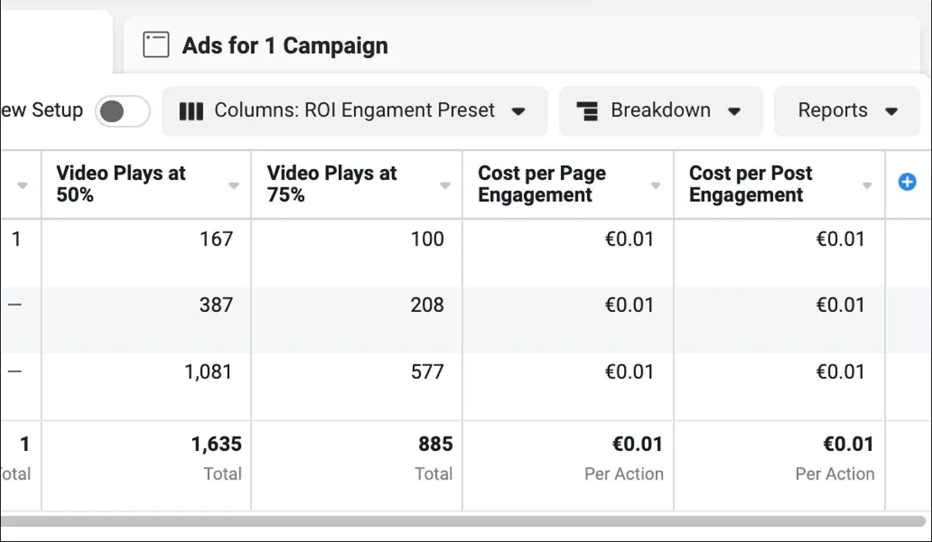The width and height of the screenshot is (932, 542).
Task: Open the Reports dropdown
Action: 847,111
